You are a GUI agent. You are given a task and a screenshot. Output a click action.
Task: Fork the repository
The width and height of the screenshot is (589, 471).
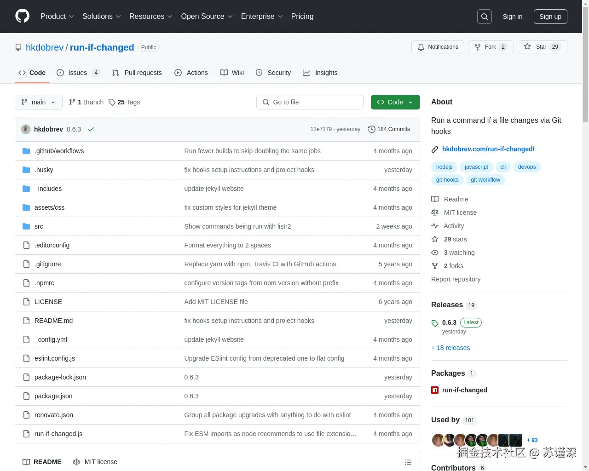click(491, 47)
